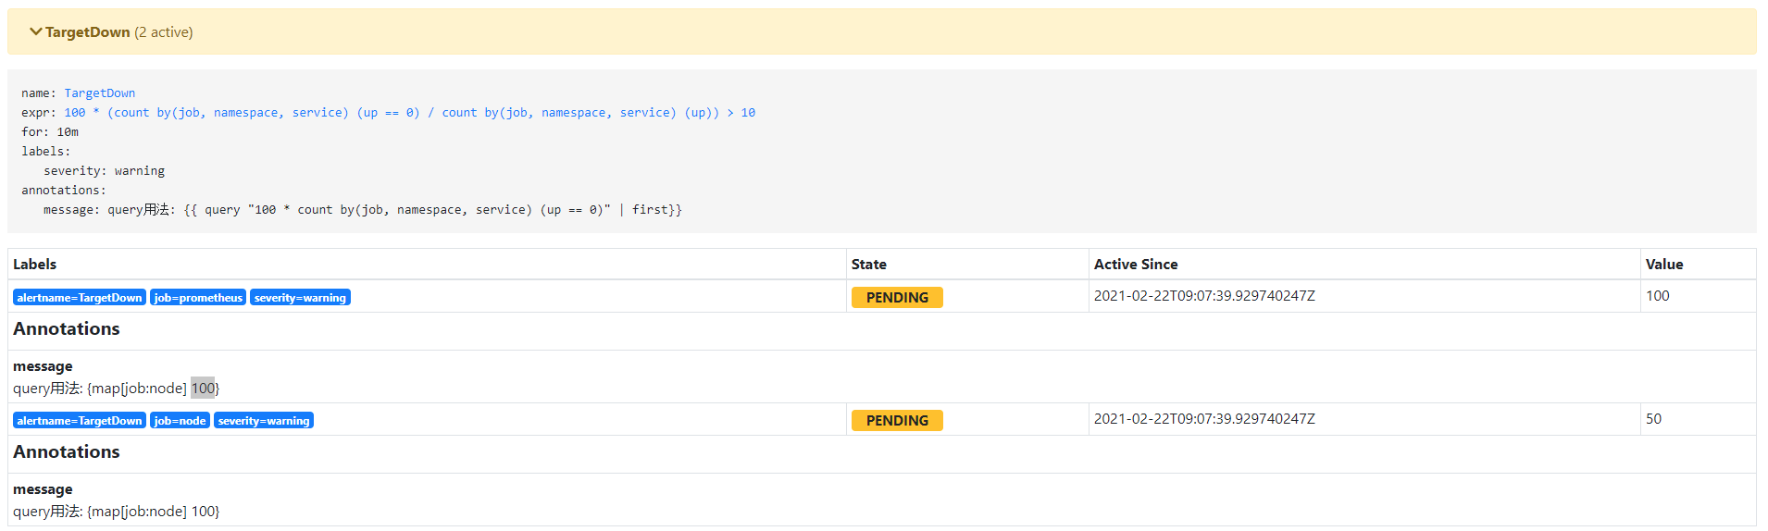Click the Active Since column header
Viewport: 1768px width, 531px height.
1136,265
